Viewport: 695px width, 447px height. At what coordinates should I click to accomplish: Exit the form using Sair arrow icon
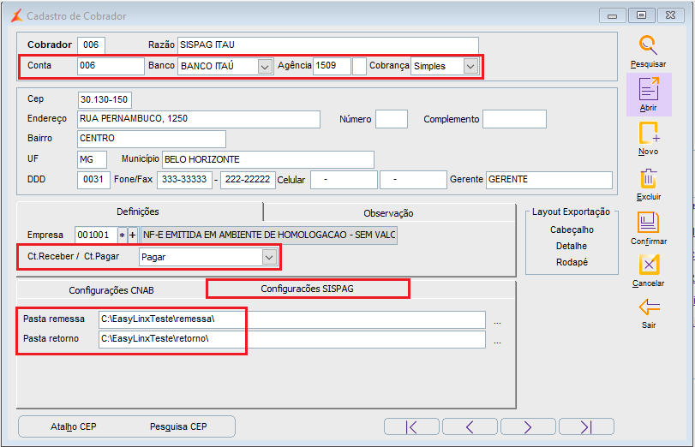(650, 307)
